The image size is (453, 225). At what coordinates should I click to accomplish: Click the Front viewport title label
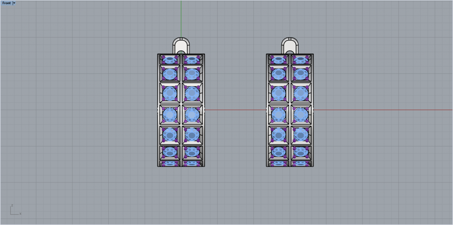(6, 3)
